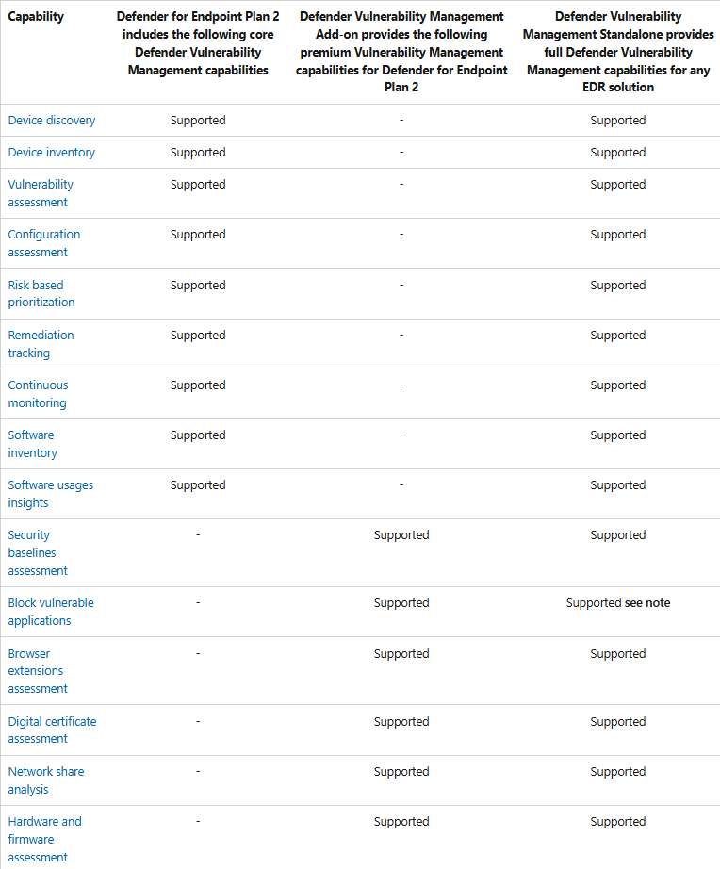Click Security baselines assessment link

click(x=38, y=553)
